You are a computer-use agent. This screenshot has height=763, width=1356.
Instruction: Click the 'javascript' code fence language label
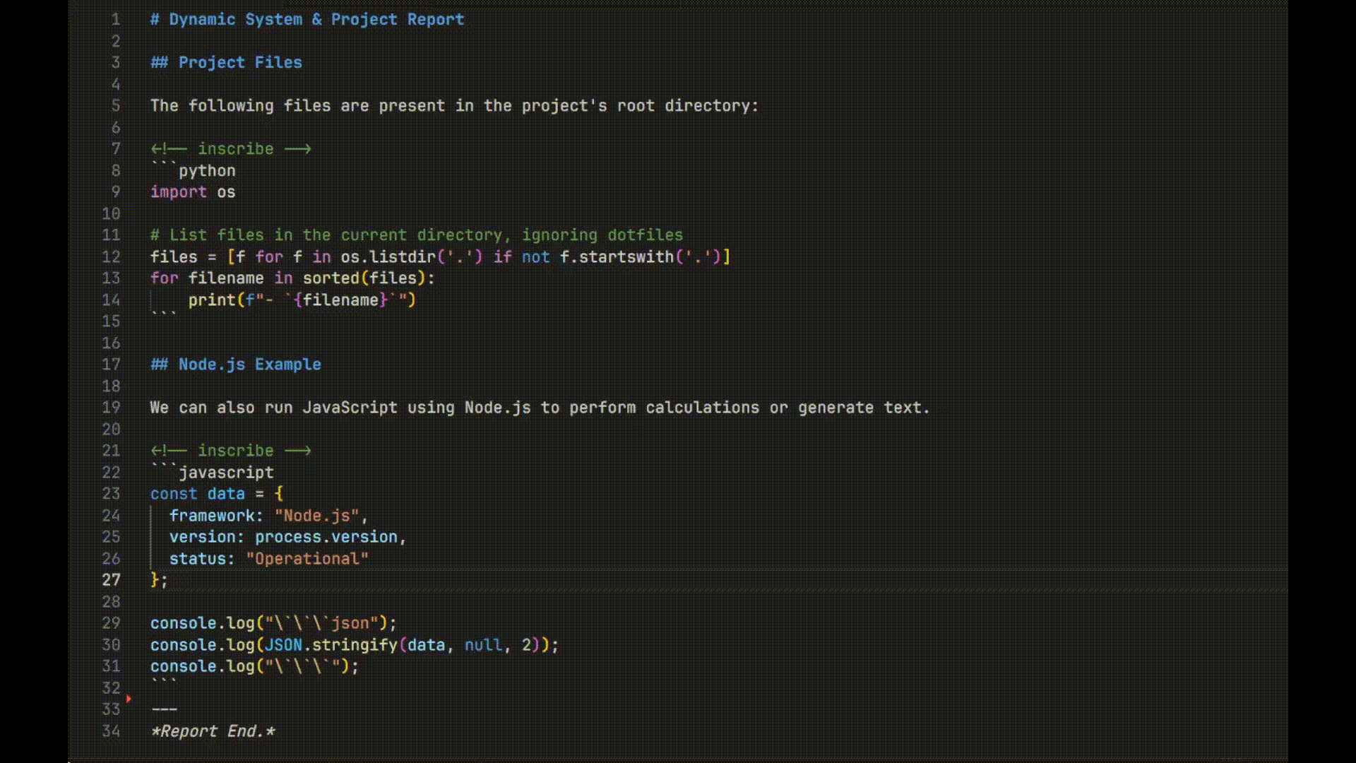tap(225, 473)
